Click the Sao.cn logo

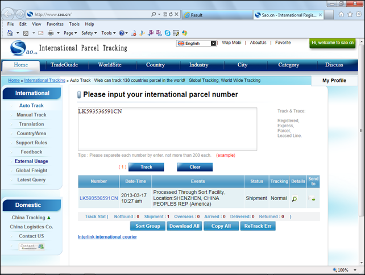(x=23, y=48)
